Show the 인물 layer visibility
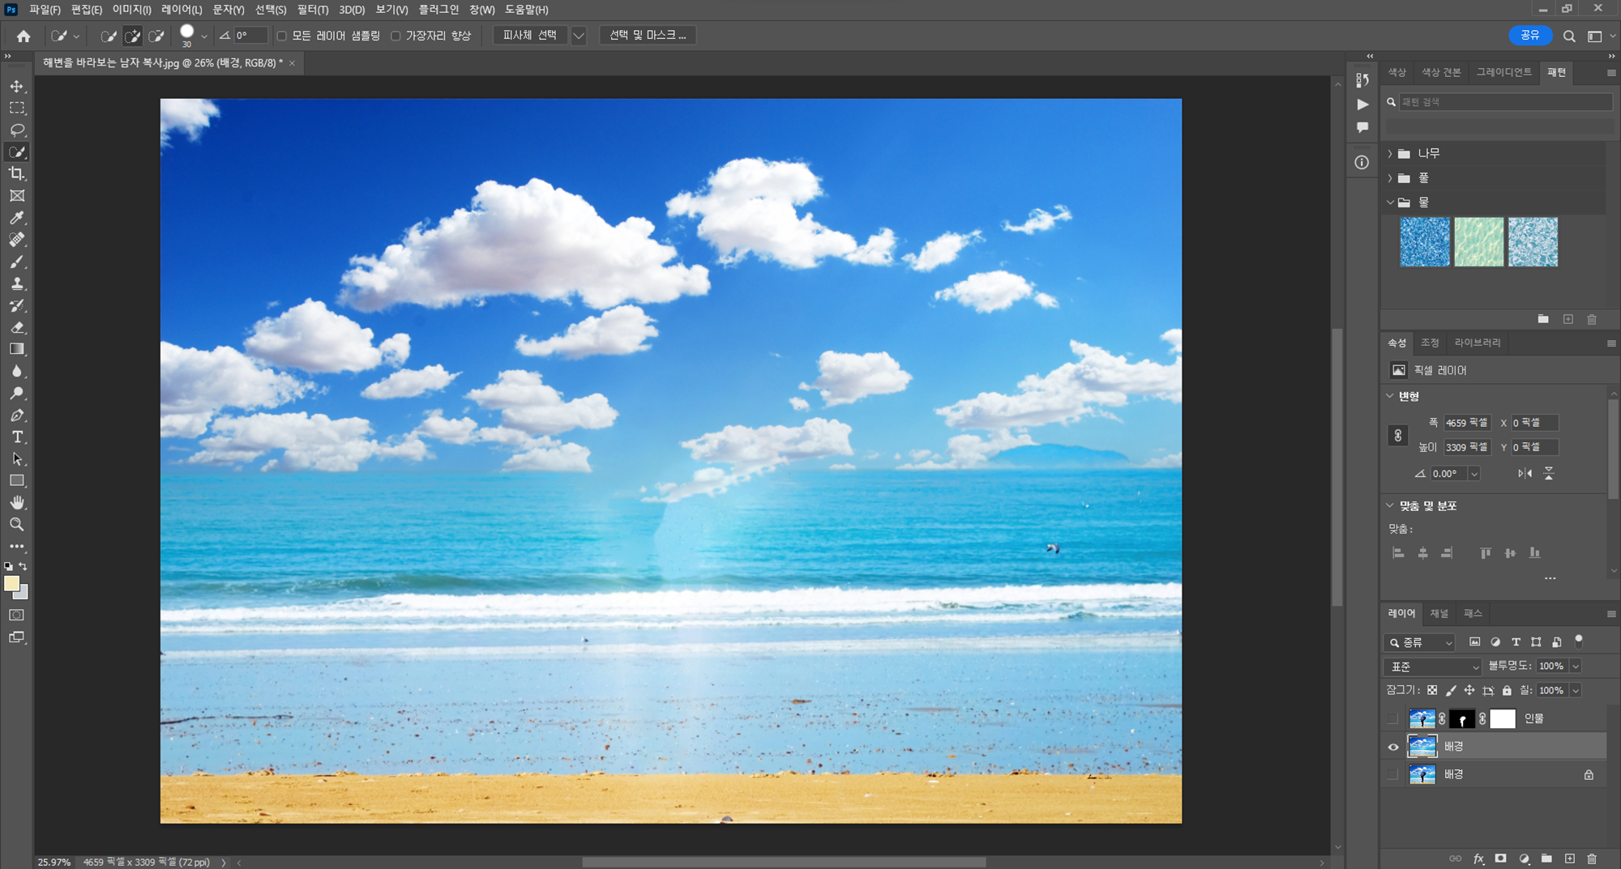Screen dimensions: 1621x869 tap(1393, 718)
